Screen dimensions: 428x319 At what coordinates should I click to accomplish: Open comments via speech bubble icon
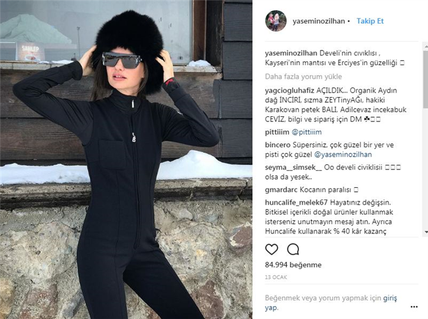[x=293, y=249]
